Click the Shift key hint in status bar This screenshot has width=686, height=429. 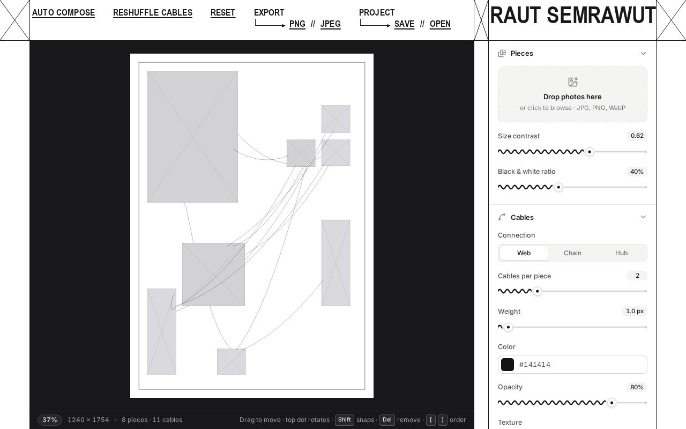point(345,420)
